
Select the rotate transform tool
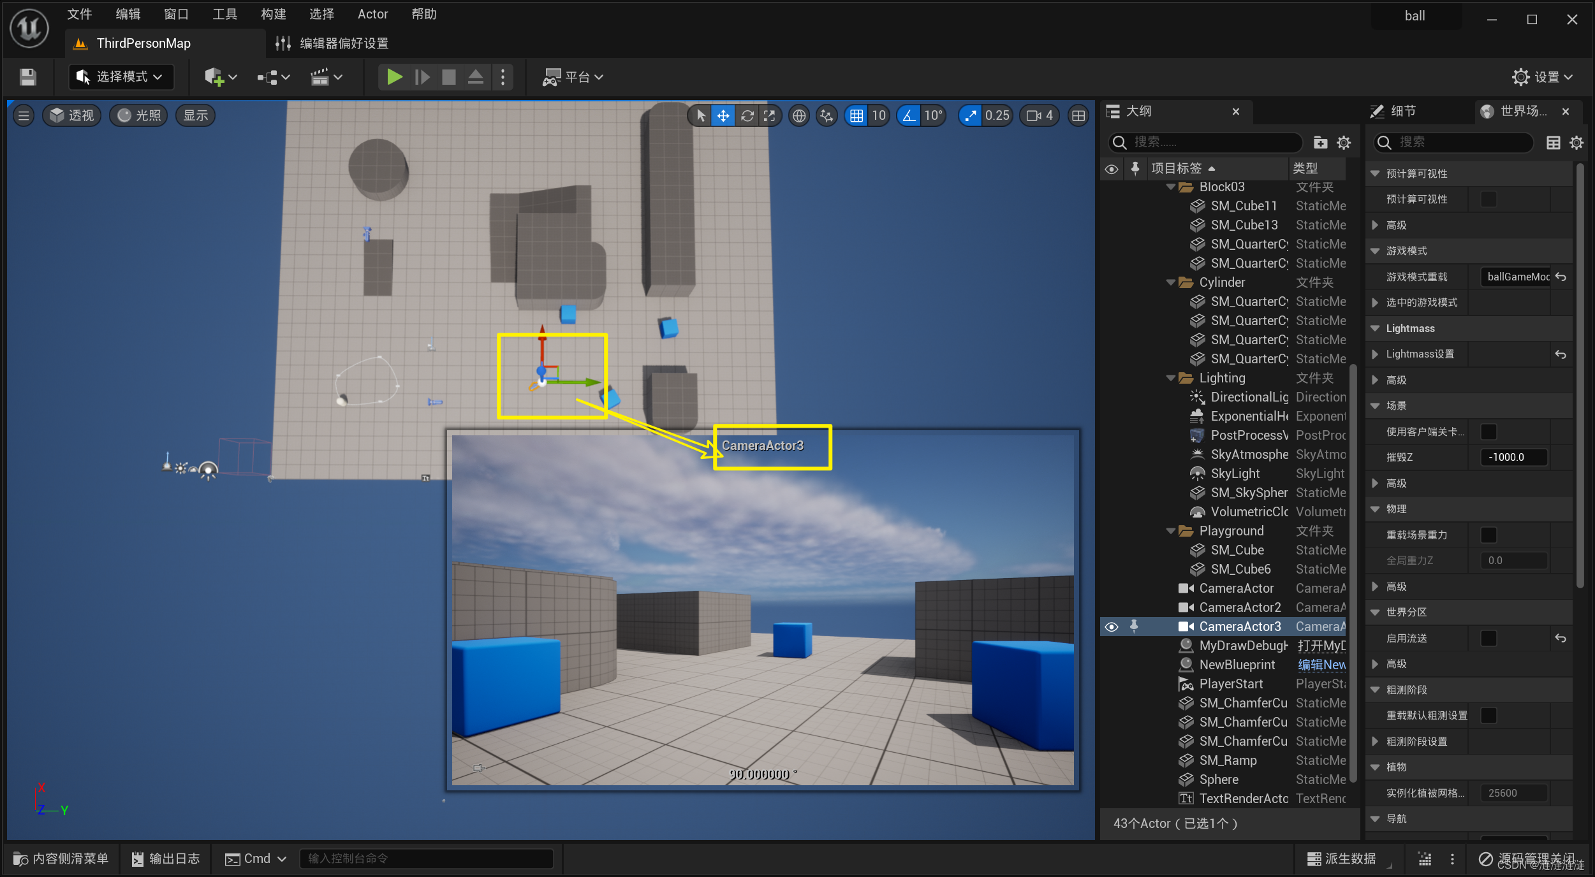click(x=747, y=115)
